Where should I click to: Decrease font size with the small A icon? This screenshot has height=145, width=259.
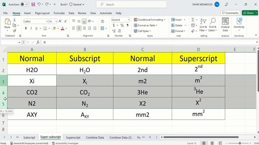pos(66,21)
